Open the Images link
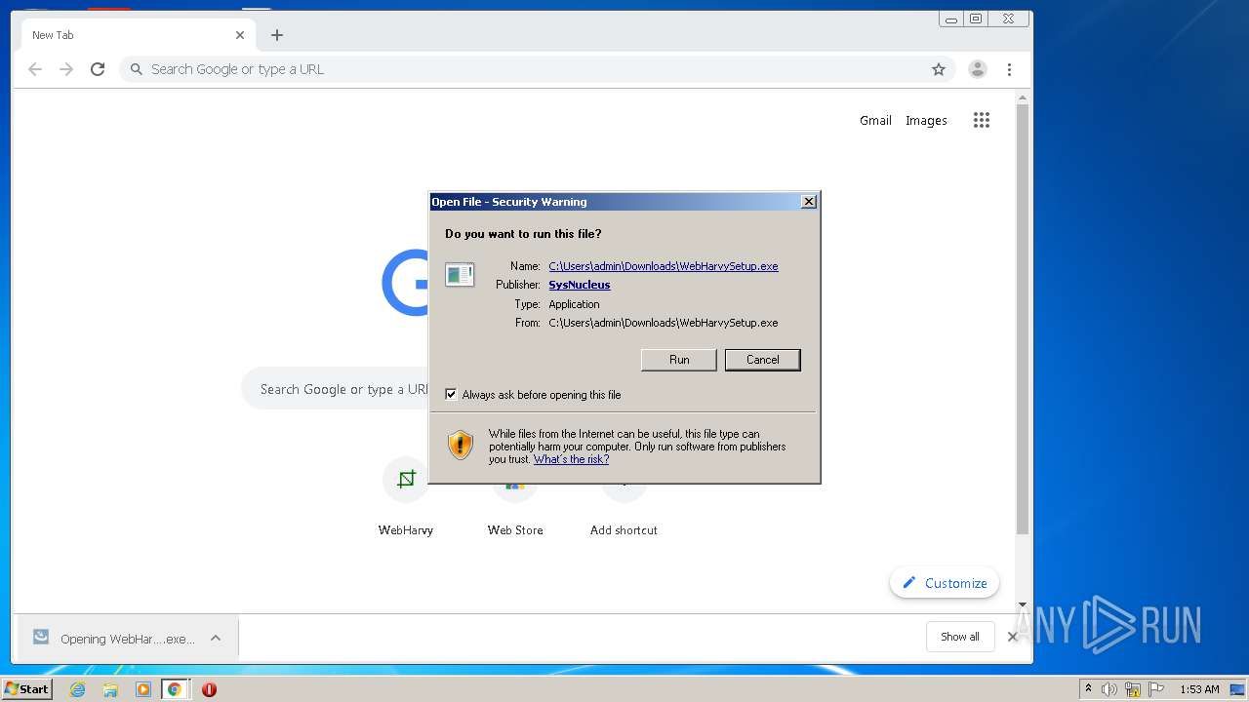The width and height of the screenshot is (1249, 702). tap(926, 121)
